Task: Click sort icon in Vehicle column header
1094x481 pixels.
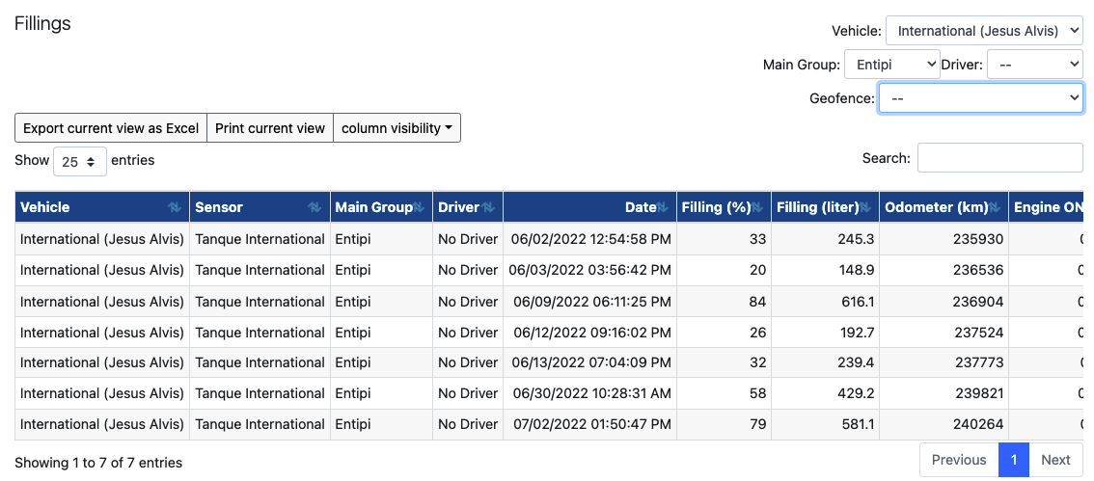Action: (x=174, y=207)
